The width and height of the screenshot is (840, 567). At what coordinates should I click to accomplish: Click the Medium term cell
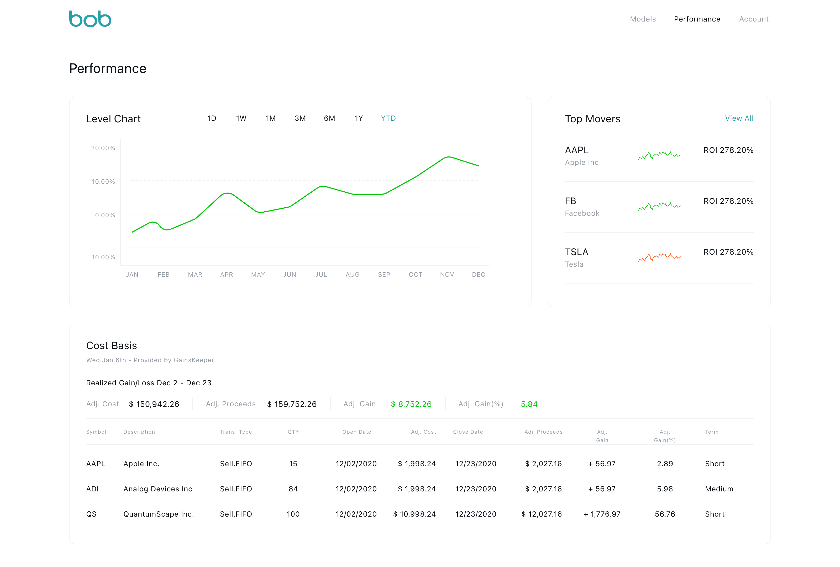[719, 489]
